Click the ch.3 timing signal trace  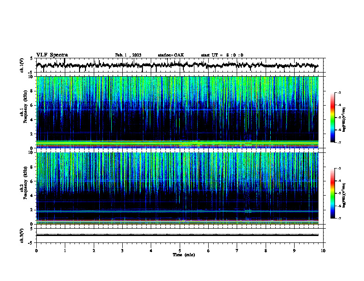177,235
